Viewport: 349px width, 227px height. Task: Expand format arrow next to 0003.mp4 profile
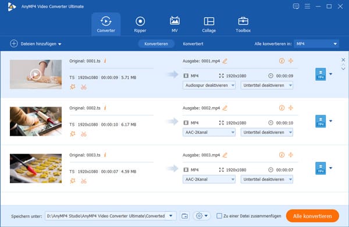[331, 168]
